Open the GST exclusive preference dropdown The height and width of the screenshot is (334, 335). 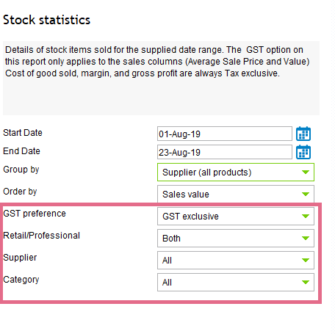pos(236,217)
